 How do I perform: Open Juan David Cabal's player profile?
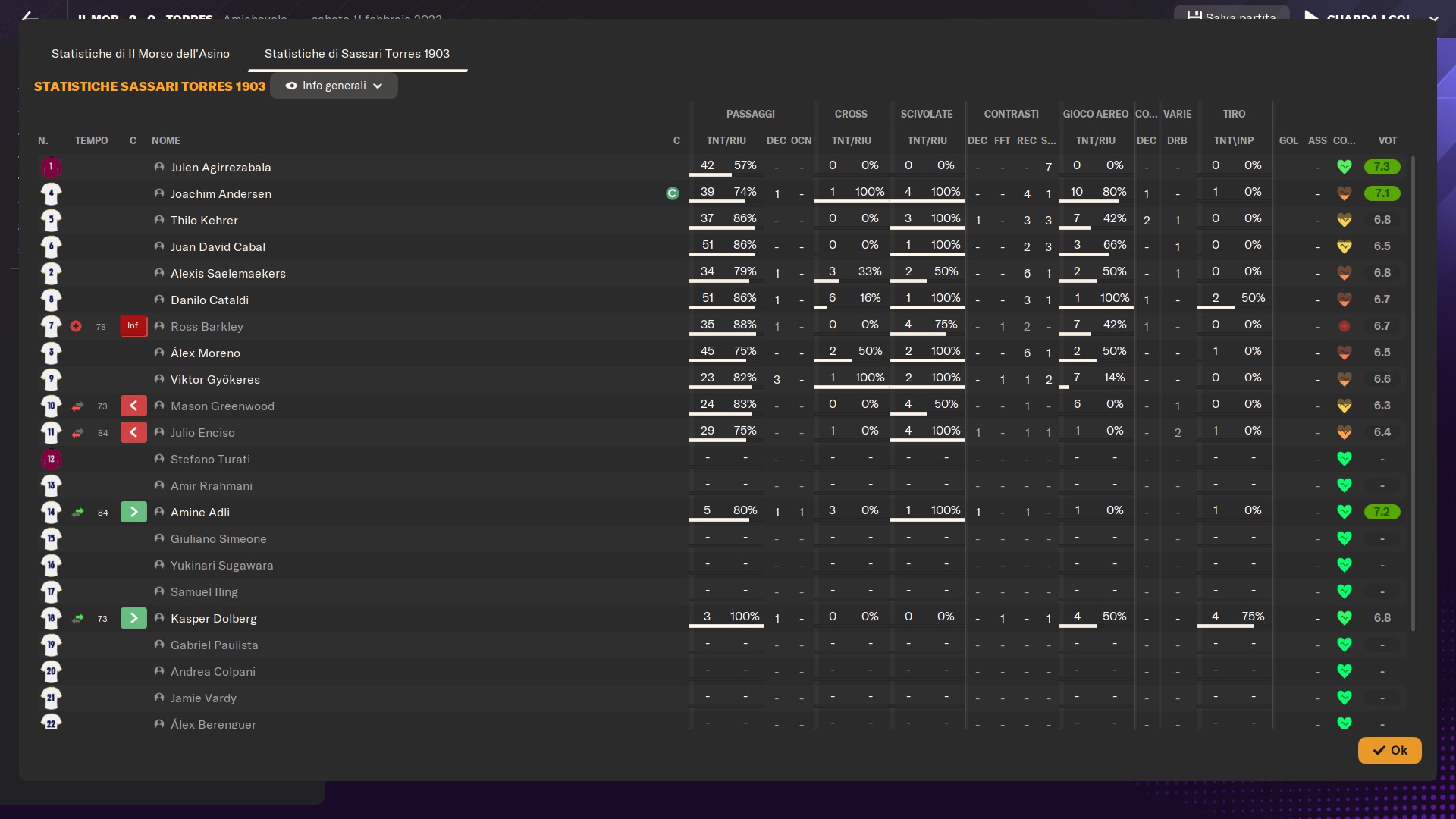click(x=218, y=247)
